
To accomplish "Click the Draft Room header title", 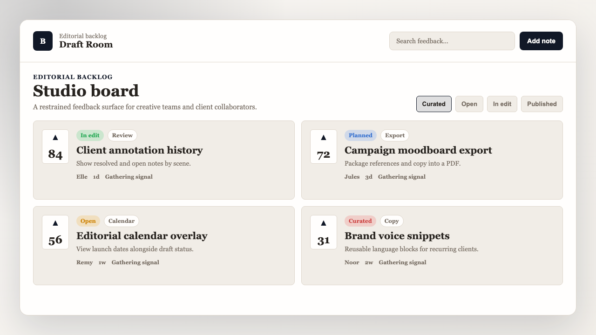I will point(86,45).
